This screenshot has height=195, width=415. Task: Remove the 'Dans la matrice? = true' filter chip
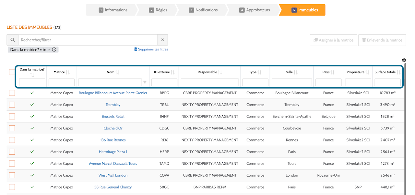coord(54,50)
